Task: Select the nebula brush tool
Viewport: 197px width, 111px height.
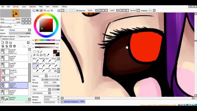Action: (54, 70)
